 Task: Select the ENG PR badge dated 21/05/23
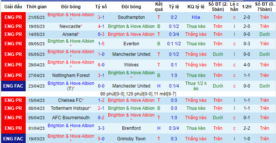[13, 17]
